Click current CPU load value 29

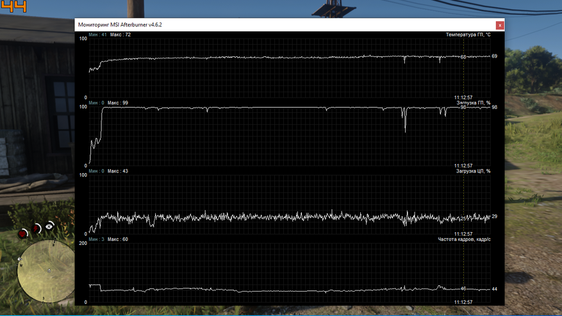pos(494,216)
